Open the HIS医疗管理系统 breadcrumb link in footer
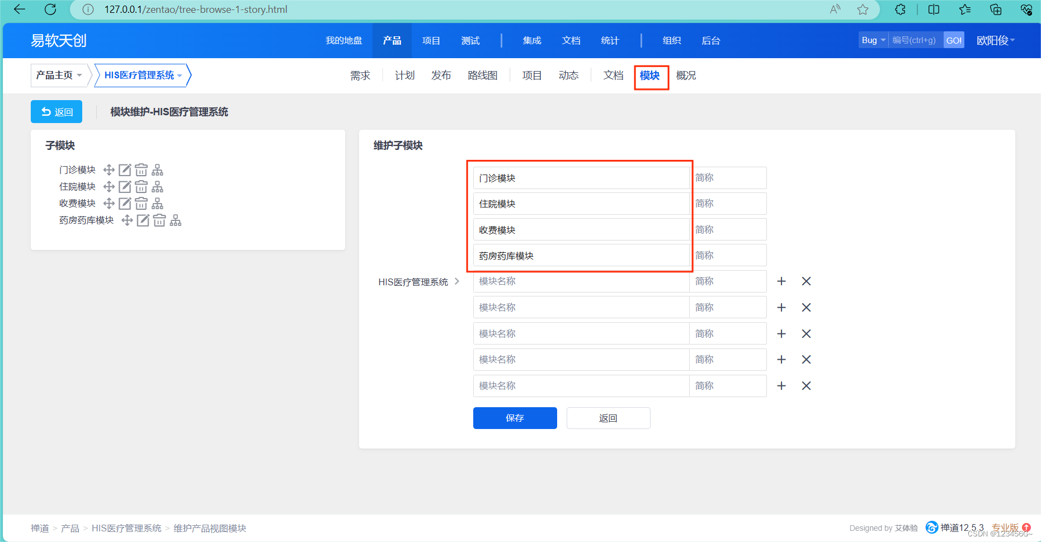 (126, 528)
